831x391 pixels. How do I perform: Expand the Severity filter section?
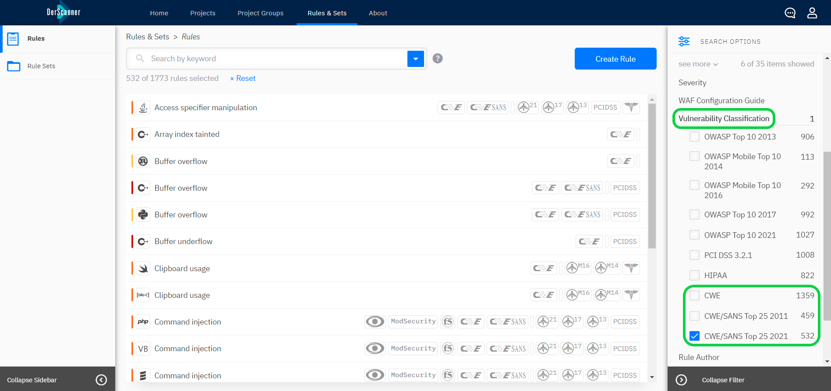(692, 83)
